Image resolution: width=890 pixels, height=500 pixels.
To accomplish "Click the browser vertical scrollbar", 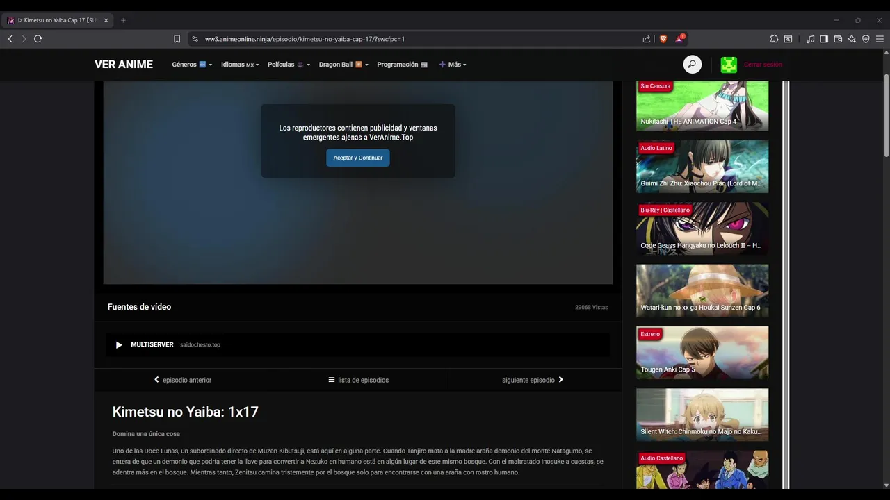I will click(886, 115).
